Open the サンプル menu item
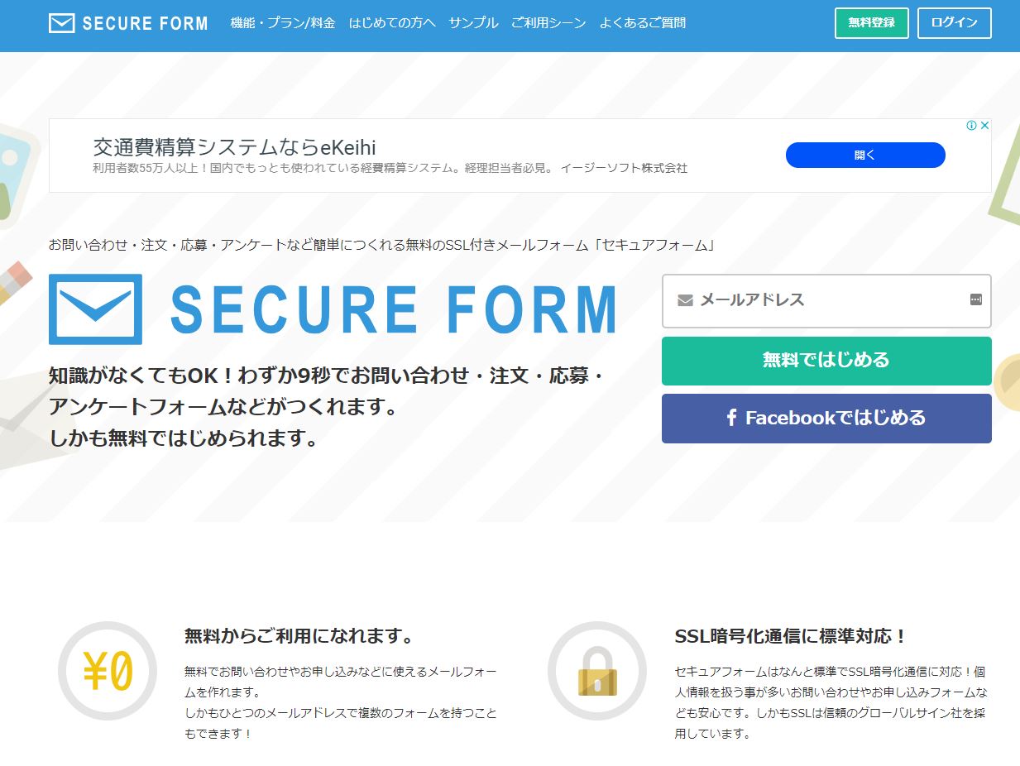The width and height of the screenshot is (1020, 766). pos(473,23)
